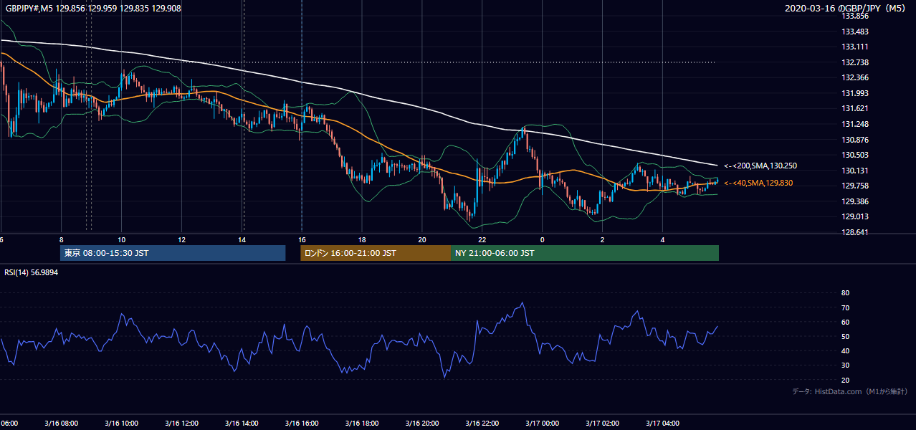The width and height of the screenshot is (916, 430).
Task: Click the ロンドン 16:00-21:00 JST session bar
Action: 376,253
